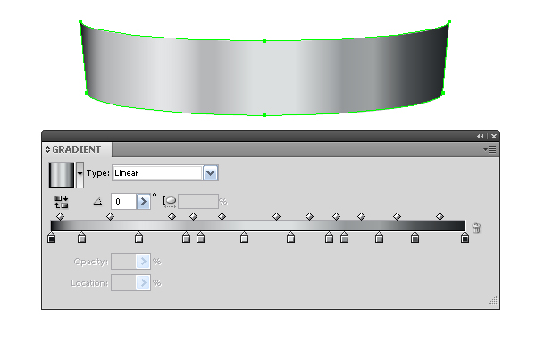Click the gradient angle icon
Viewport: 536px width, 351px height.
click(x=97, y=201)
